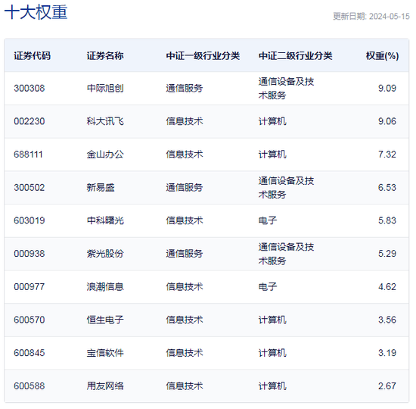Image resolution: width=416 pixels, height=409 pixels.
Task: Click the 中证一级行业分类 column header
Action: [203, 56]
